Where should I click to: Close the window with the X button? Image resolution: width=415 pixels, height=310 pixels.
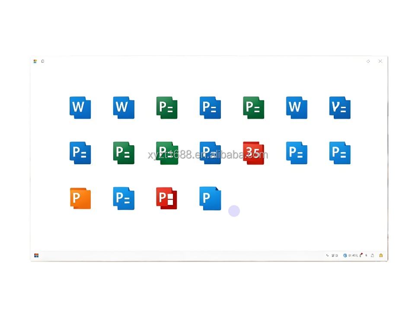pyautogui.click(x=380, y=61)
